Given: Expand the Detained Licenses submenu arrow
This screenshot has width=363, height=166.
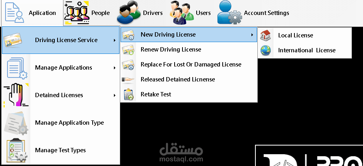Looking at the screenshot, I should [x=115, y=95].
